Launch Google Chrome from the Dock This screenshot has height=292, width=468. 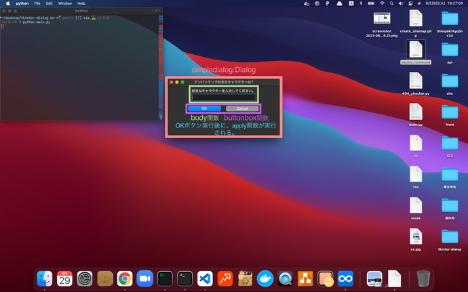[x=125, y=278]
